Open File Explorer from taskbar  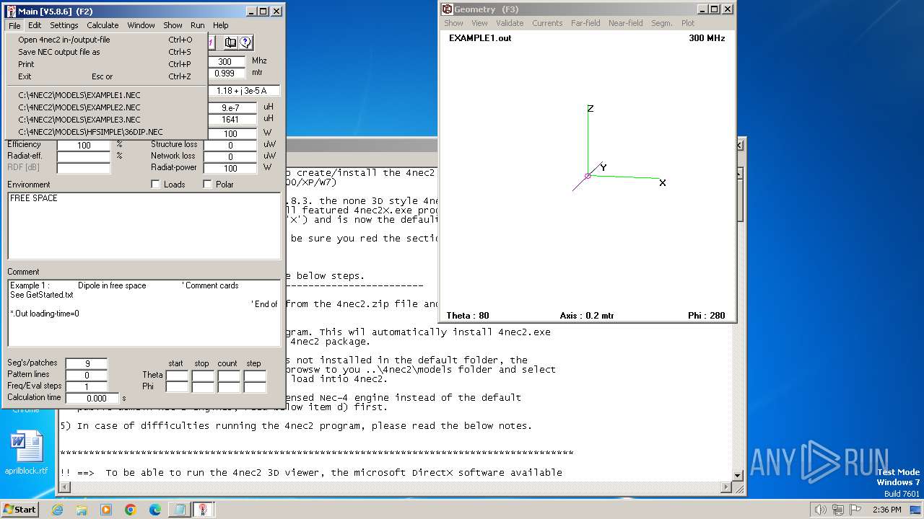[x=82, y=510]
